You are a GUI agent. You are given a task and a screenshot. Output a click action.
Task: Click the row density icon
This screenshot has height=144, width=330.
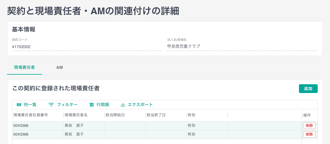tap(92, 105)
